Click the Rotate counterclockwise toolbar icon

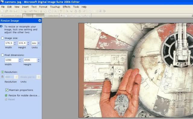[76, 11]
